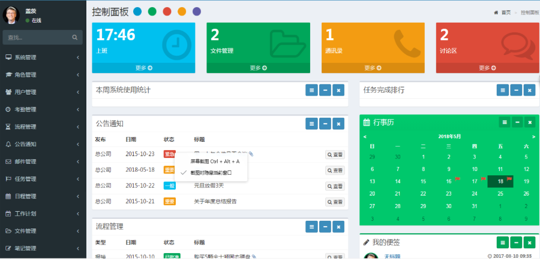Viewport: 540px width, 259px height.
Task: Click the search magnifier icon in sidebar
Action: tap(75, 38)
